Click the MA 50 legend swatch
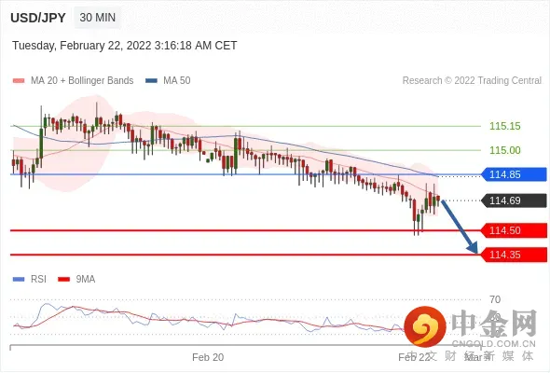 [151, 81]
